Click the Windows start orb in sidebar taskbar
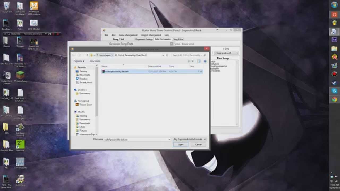340x191 pixels. [334, 5]
